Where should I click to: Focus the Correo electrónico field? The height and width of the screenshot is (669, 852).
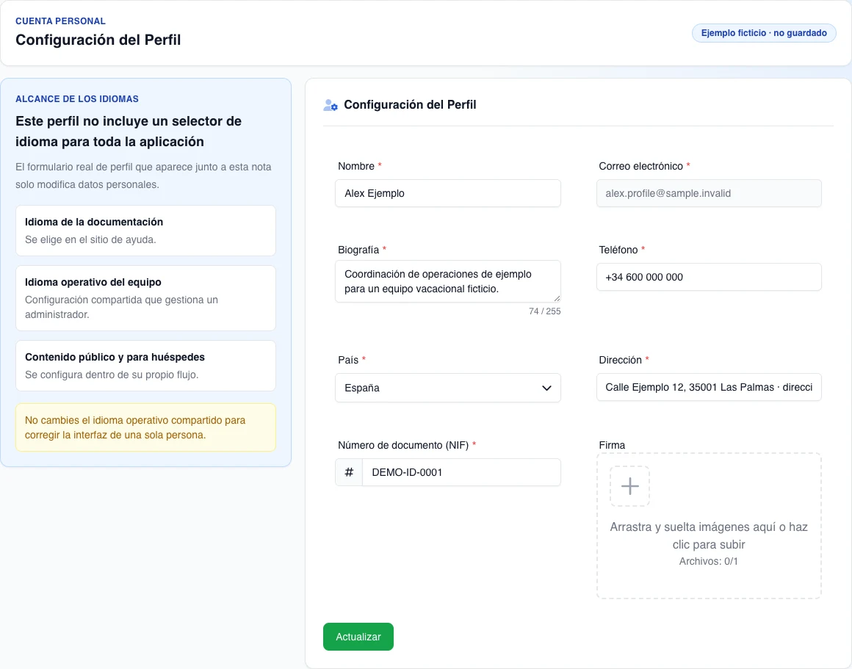point(709,193)
